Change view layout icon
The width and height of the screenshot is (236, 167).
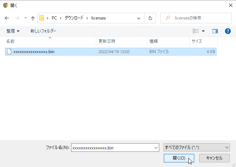pos(196,31)
